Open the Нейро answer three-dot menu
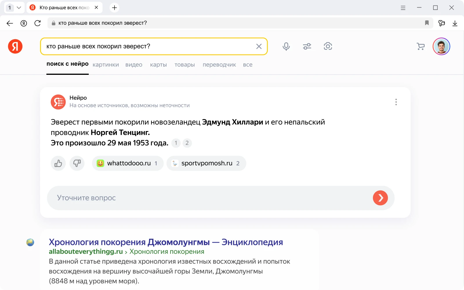This screenshot has height=290, width=464. pos(396,102)
